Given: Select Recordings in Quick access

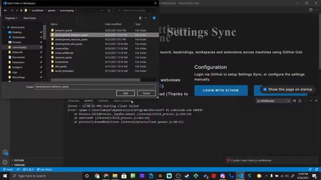Looking at the screenshot, I should (19, 77).
